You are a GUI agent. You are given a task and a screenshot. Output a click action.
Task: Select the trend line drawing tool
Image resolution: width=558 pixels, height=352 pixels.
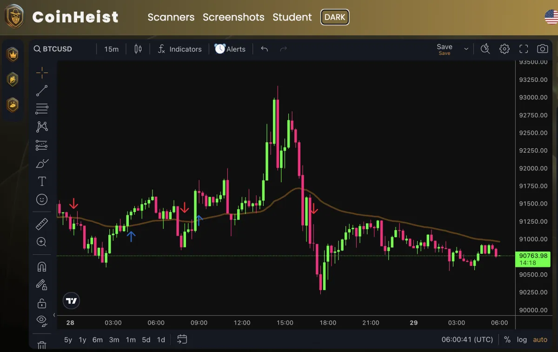click(x=42, y=91)
